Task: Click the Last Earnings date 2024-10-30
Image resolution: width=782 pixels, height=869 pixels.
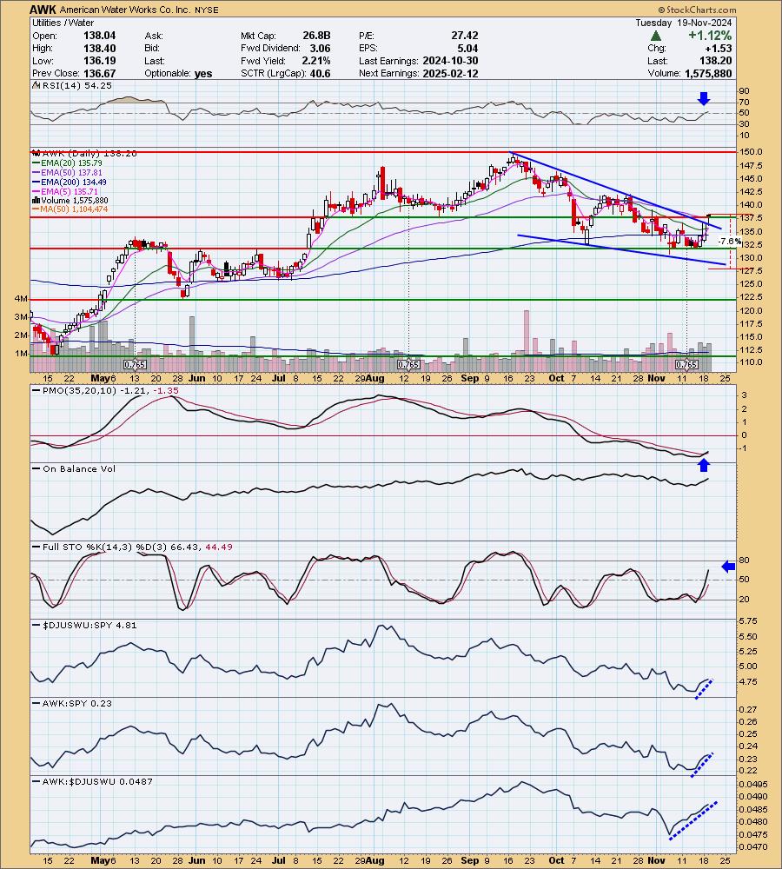Action: 450,61
